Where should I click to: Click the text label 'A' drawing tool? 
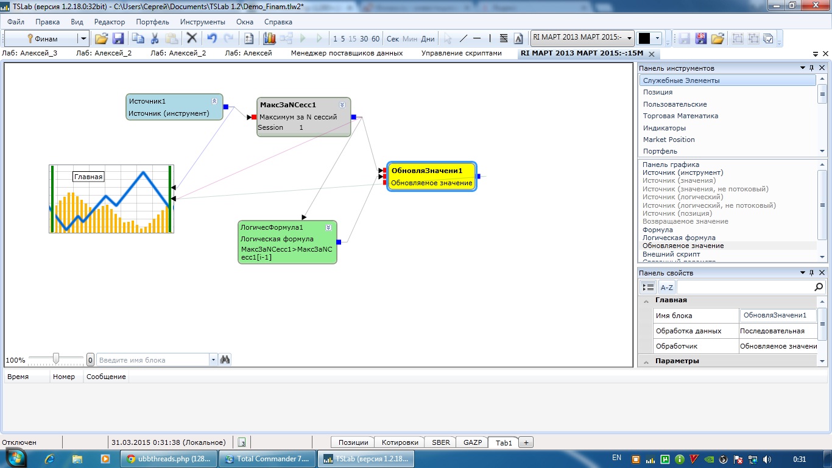pos(518,38)
